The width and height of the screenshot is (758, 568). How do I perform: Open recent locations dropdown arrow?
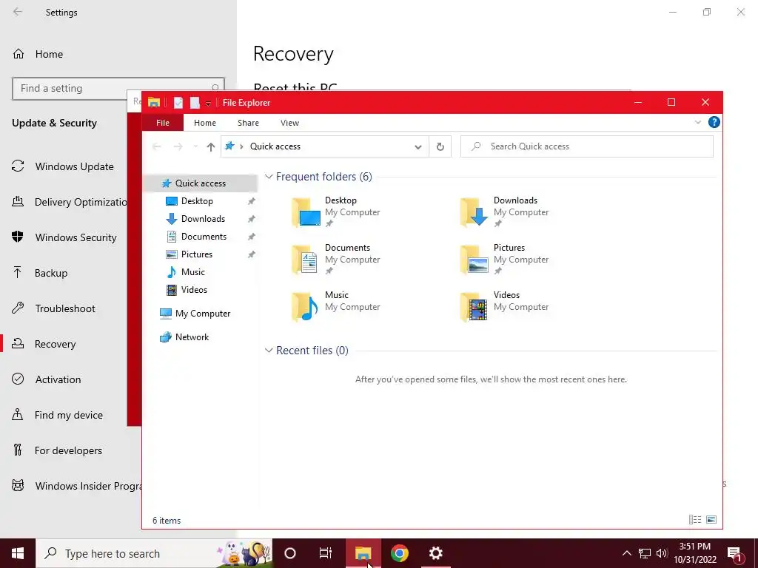[195, 146]
